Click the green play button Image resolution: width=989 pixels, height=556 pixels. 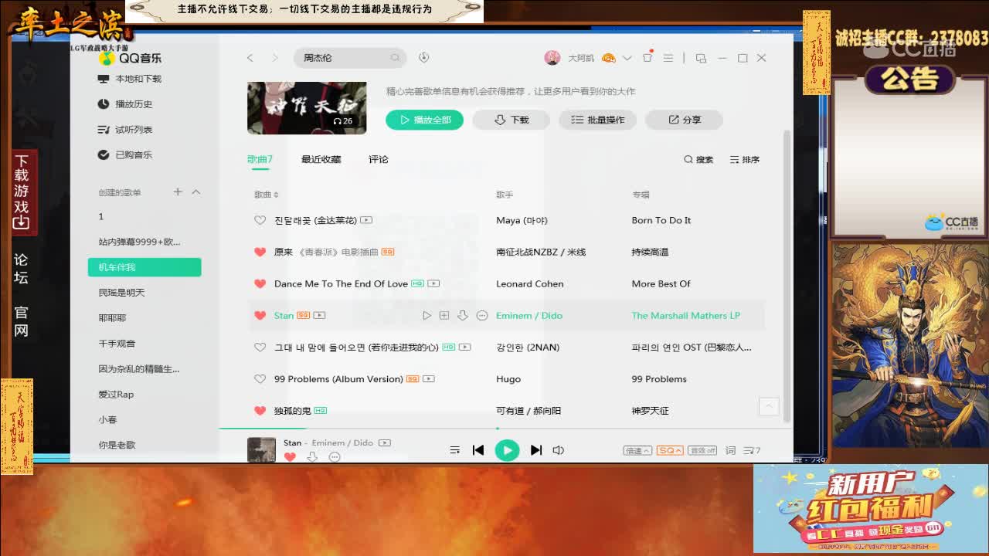507,450
